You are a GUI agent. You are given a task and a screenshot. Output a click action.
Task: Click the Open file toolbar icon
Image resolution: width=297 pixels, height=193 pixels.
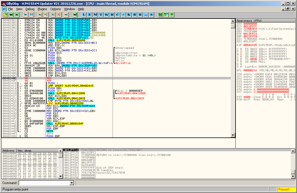tap(5, 15)
